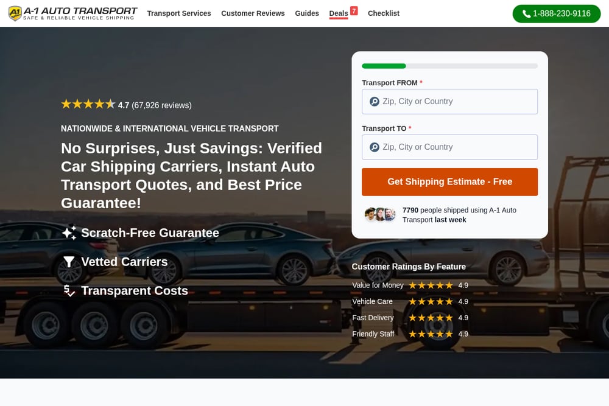Click the dollar-check icon beside Transparent Costs
Viewport: 609px width, 406px height.
click(x=69, y=291)
